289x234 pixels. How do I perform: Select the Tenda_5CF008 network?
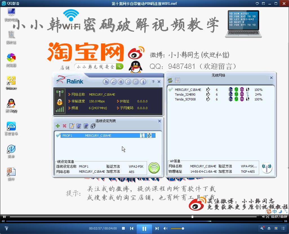(x=215, y=99)
